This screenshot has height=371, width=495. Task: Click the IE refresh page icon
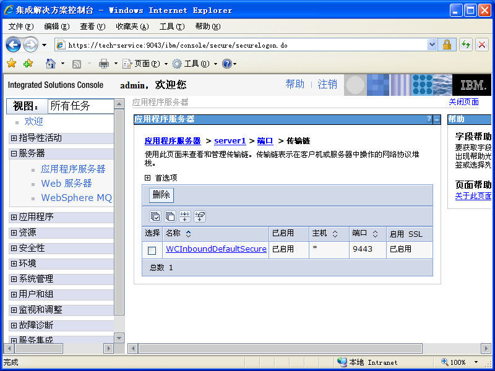(x=465, y=45)
